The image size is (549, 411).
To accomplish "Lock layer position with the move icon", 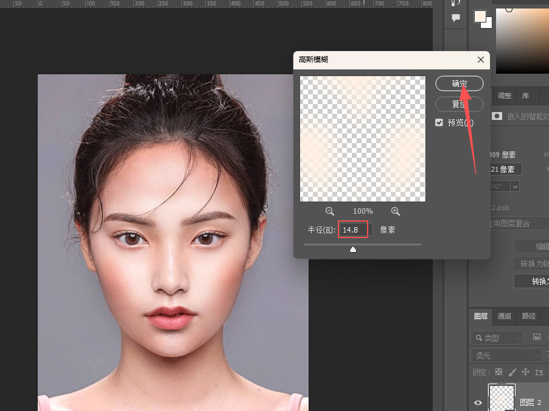I will pos(525,372).
